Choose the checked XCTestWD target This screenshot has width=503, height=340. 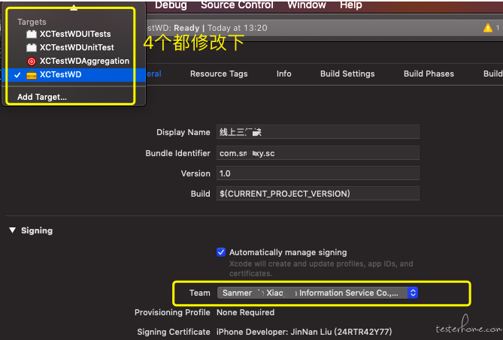(x=74, y=74)
